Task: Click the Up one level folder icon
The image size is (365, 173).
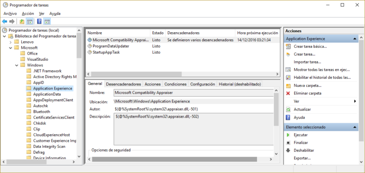Action: 22,22
